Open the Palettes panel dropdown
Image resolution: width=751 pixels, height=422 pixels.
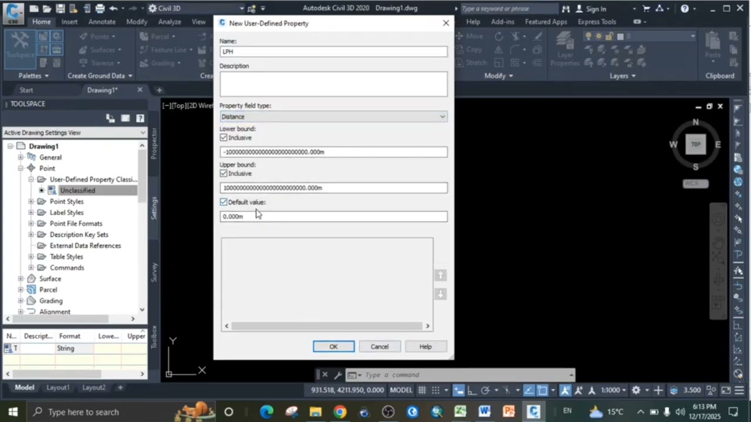(33, 76)
